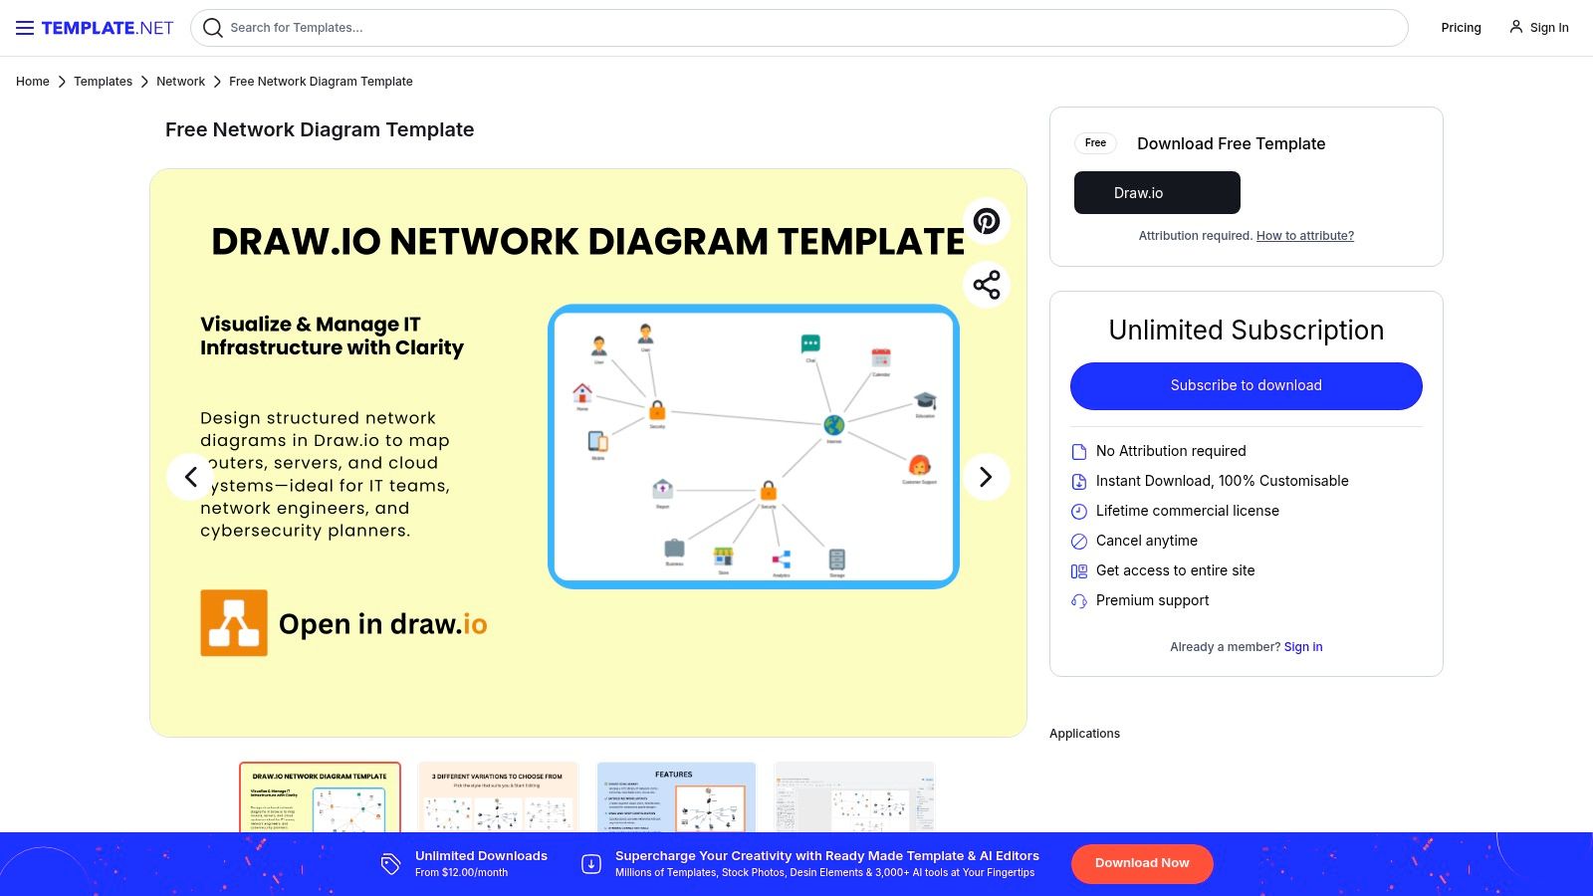Click Unlimited Downloads banner text
Image resolution: width=1593 pixels, height=896 pixels.
point(481,856)
